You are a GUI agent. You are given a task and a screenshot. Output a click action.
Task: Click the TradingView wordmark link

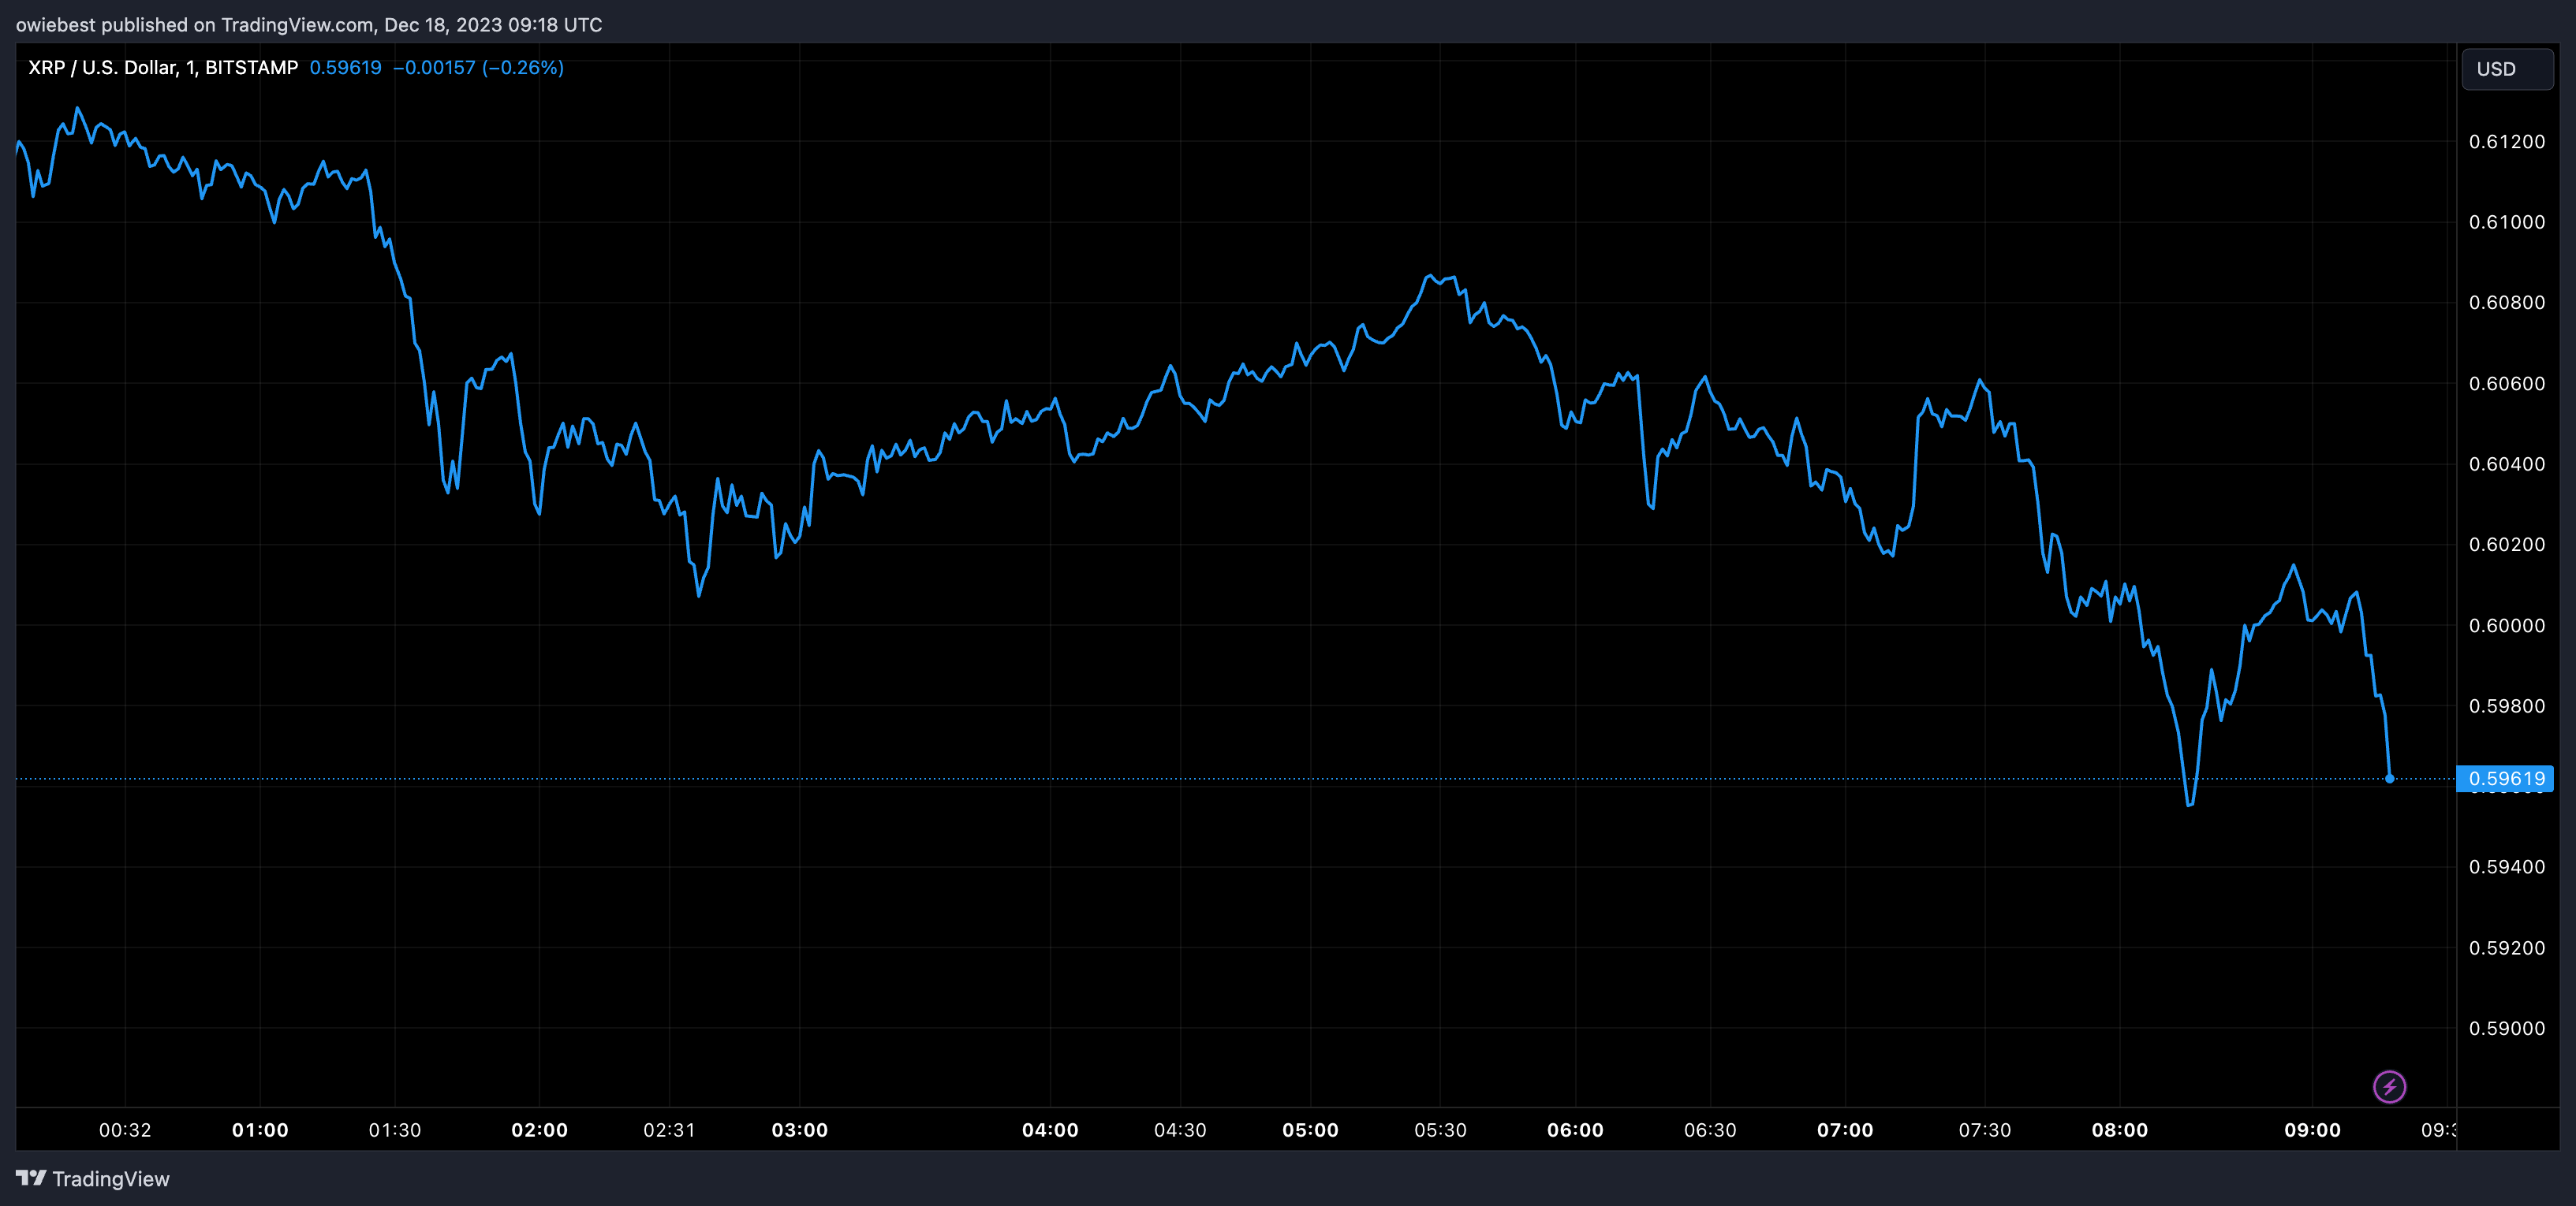111,1179
